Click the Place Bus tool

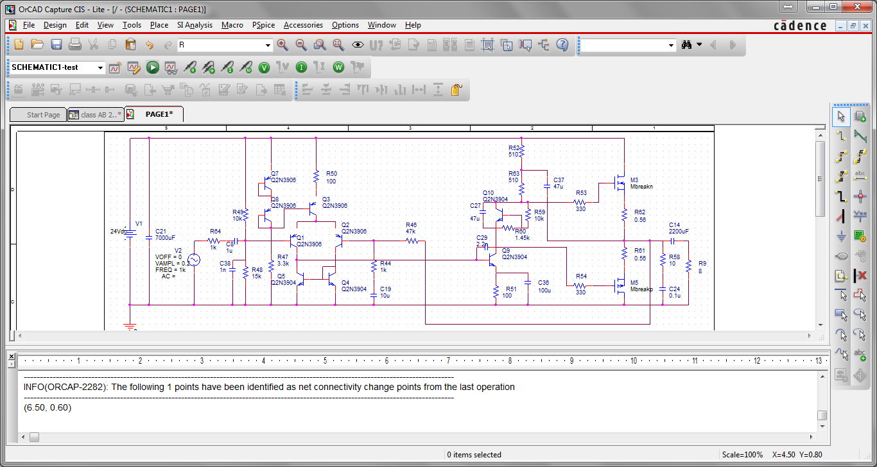842,196
